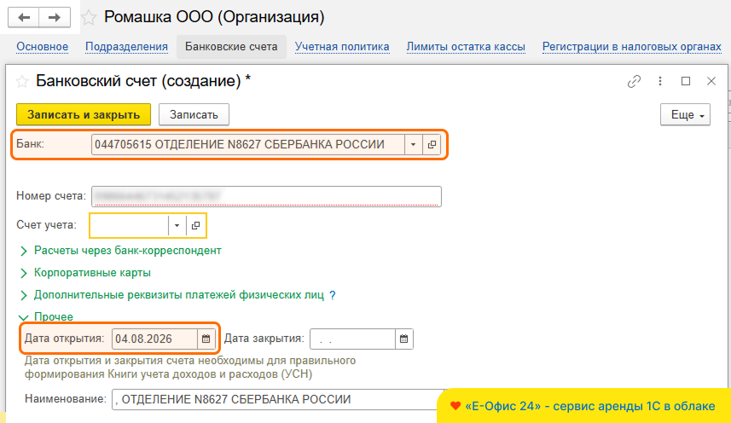731x423 pixels.
Task: Expand Расчеты через банк-корреспондент section
Action: click(120, 251)
